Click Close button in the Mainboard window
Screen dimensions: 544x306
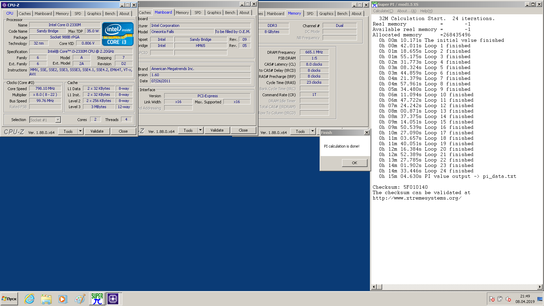[x=243, y=130]
